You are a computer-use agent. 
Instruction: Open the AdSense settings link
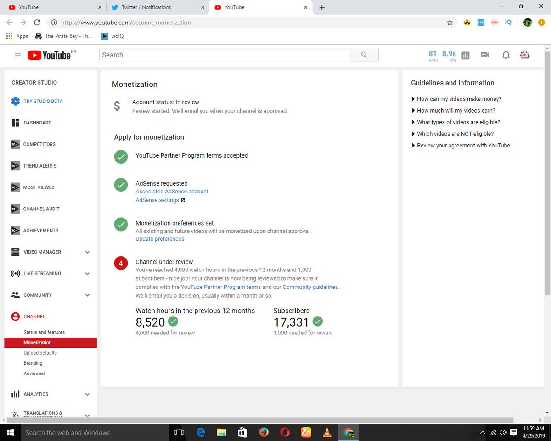157,200
